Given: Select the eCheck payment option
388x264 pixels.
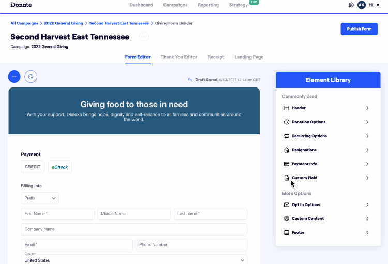Looking at the screenshot, I should [60, 167].
